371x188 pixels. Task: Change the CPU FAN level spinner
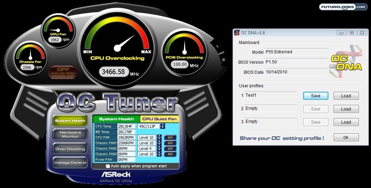[159, 137]
